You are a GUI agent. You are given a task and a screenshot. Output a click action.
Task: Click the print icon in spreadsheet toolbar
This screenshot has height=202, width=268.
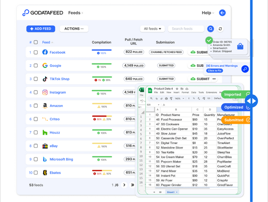coord(166,98)
